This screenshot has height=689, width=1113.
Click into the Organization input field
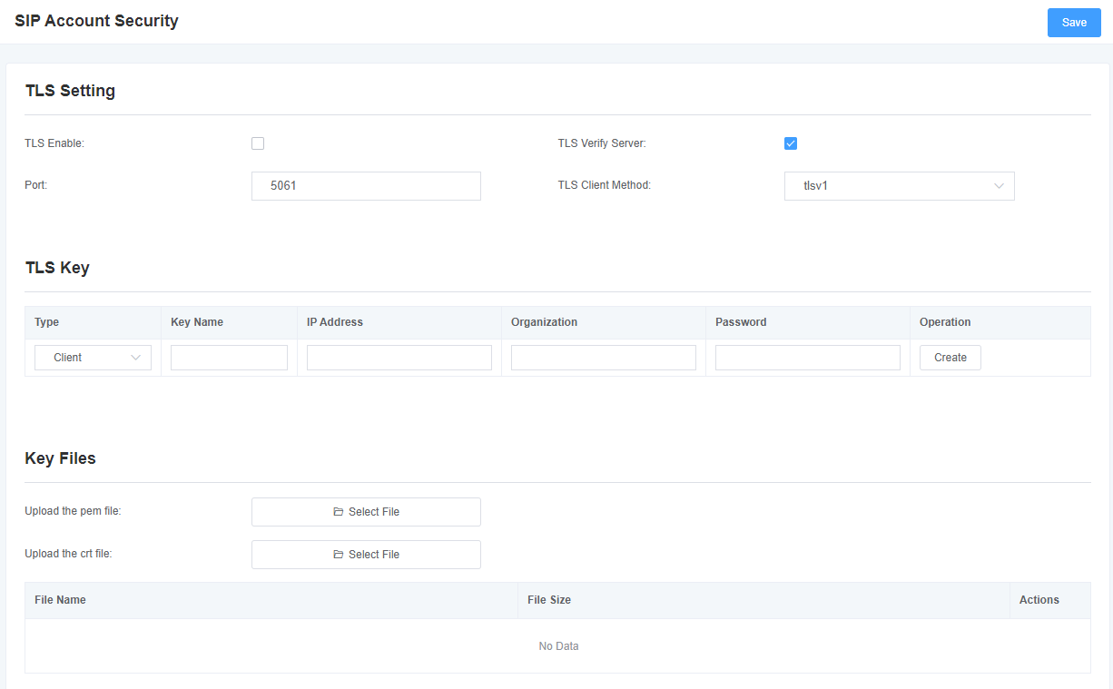[604, 358]
